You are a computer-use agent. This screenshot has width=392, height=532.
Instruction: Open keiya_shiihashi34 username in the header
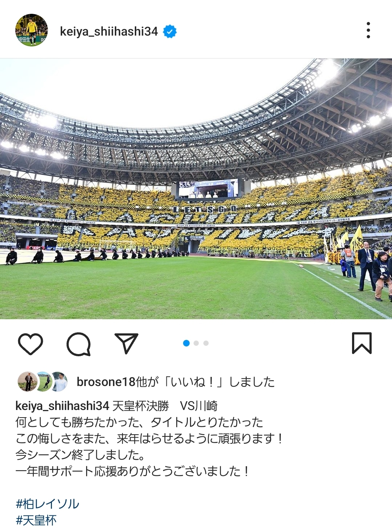[x=109, y=32]
